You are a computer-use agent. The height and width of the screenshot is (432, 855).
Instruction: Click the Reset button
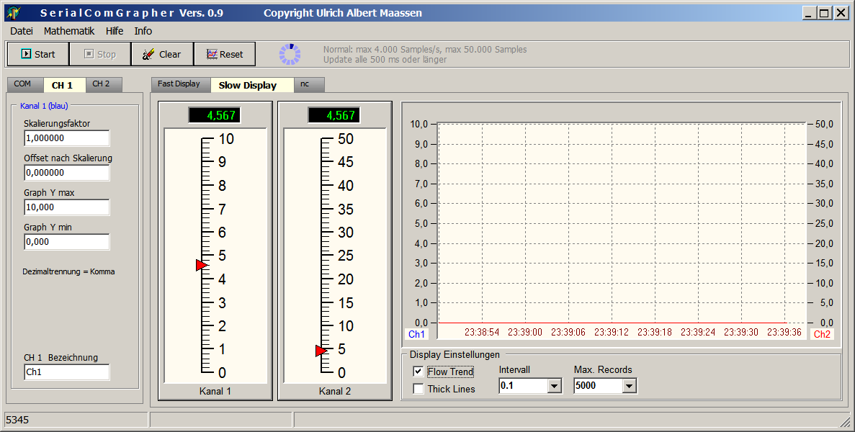click(225, 54)
